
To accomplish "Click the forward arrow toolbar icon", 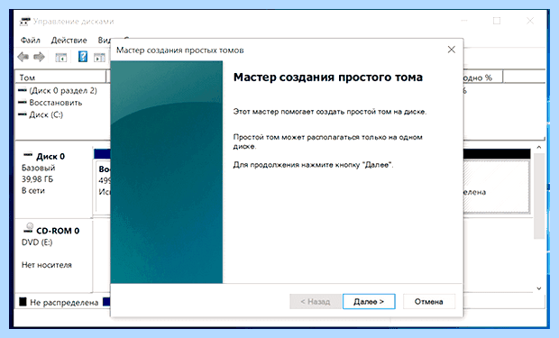I will pyautogui.click(x=39, y=57).
